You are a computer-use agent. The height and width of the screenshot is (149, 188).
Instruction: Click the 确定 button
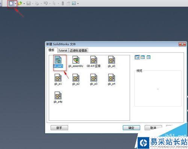131,128
